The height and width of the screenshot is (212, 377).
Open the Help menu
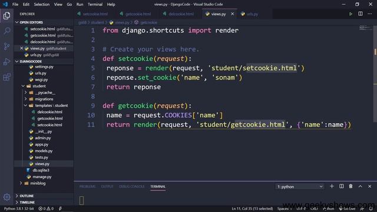coord(111,4)
